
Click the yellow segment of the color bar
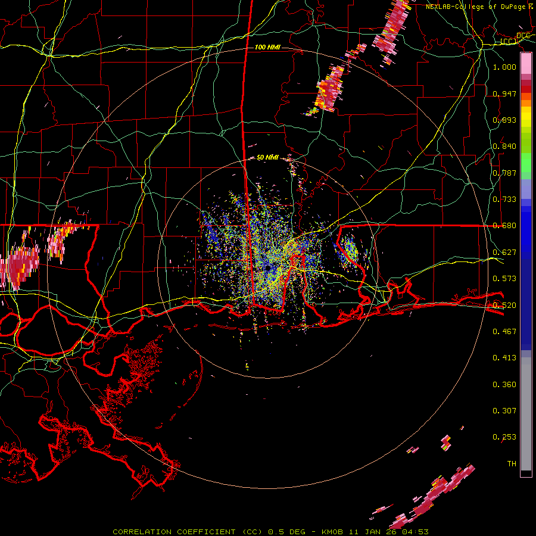coord(526,118)
